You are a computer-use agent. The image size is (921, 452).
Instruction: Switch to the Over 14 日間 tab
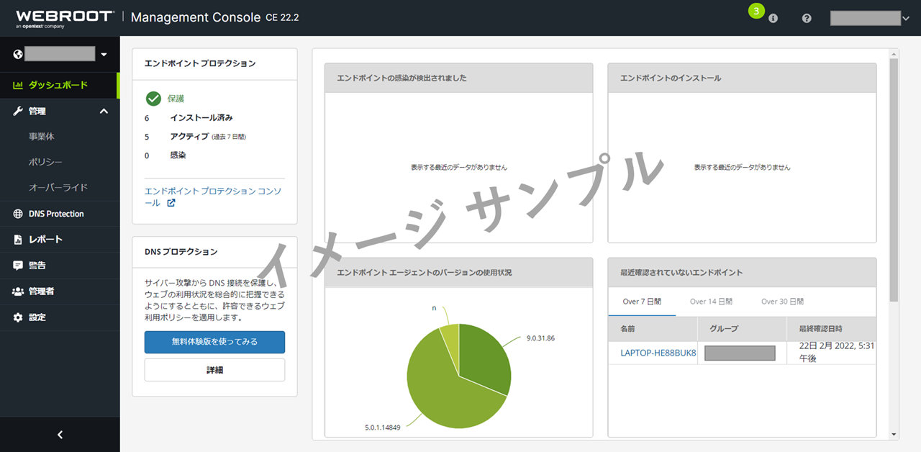[x=711, y=302]
